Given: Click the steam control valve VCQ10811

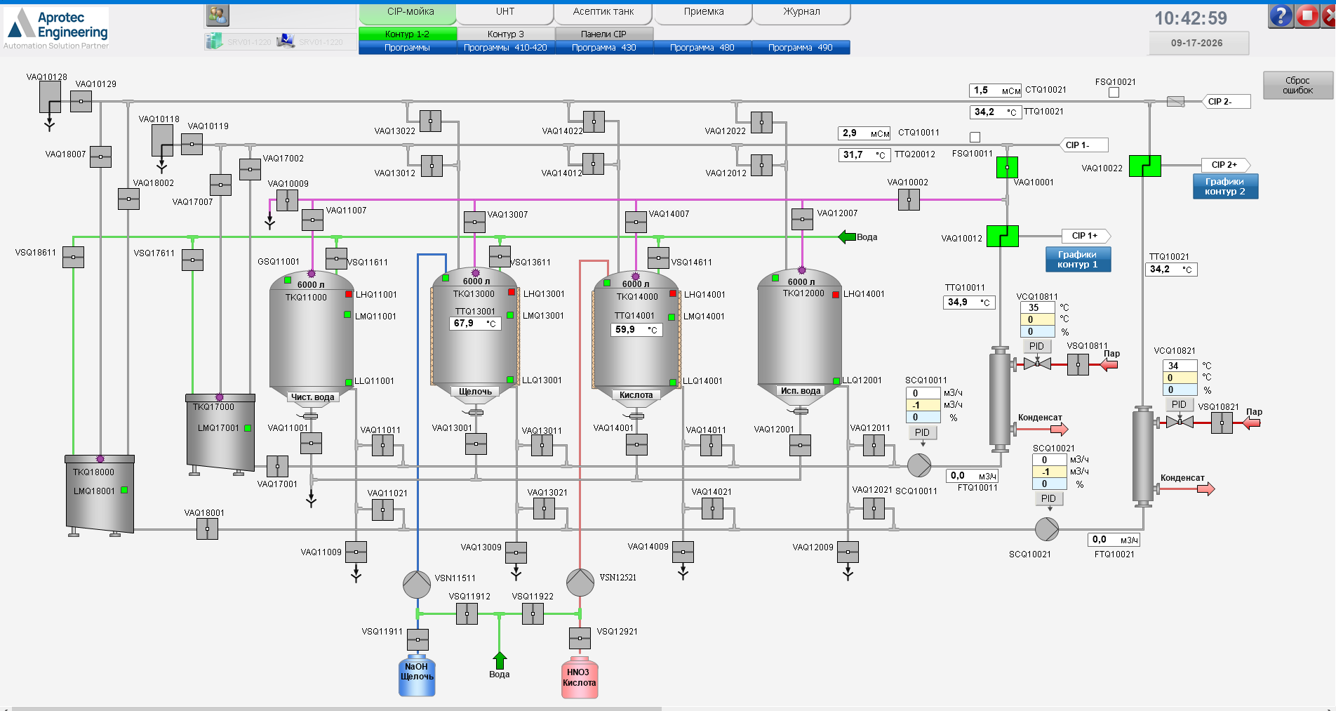Looking at the screenshot, I should click(x=1037, y=364).
